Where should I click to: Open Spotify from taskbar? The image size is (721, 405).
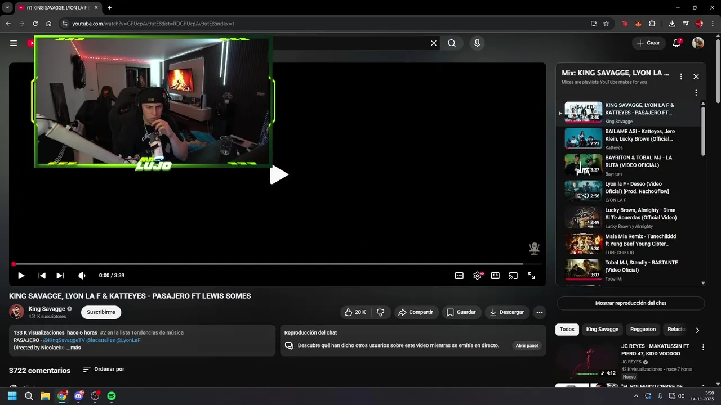pyautogui.click(x=112, y=396)
